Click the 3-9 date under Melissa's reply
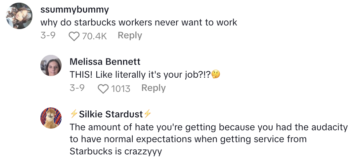The width and height of the screenshot is (354, 160). click(77, 88)
